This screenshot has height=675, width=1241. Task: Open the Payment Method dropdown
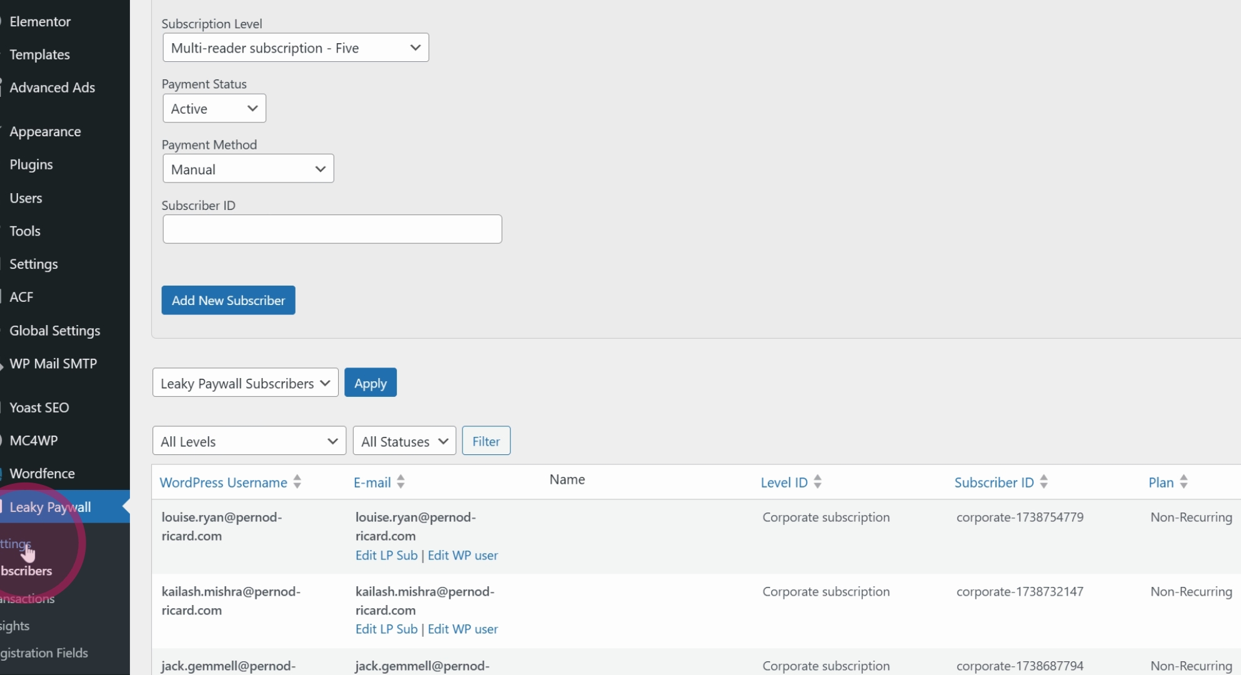pyautogui.click(x=248, y=169)
